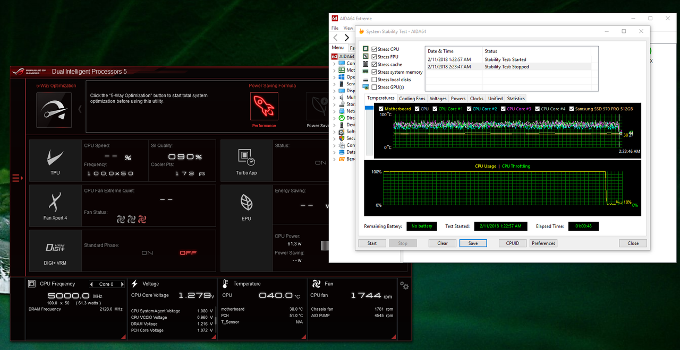Switch to the Voltages tab
Image resolution: width=680 pixels, height=350 pixels.
coord(438,99)
